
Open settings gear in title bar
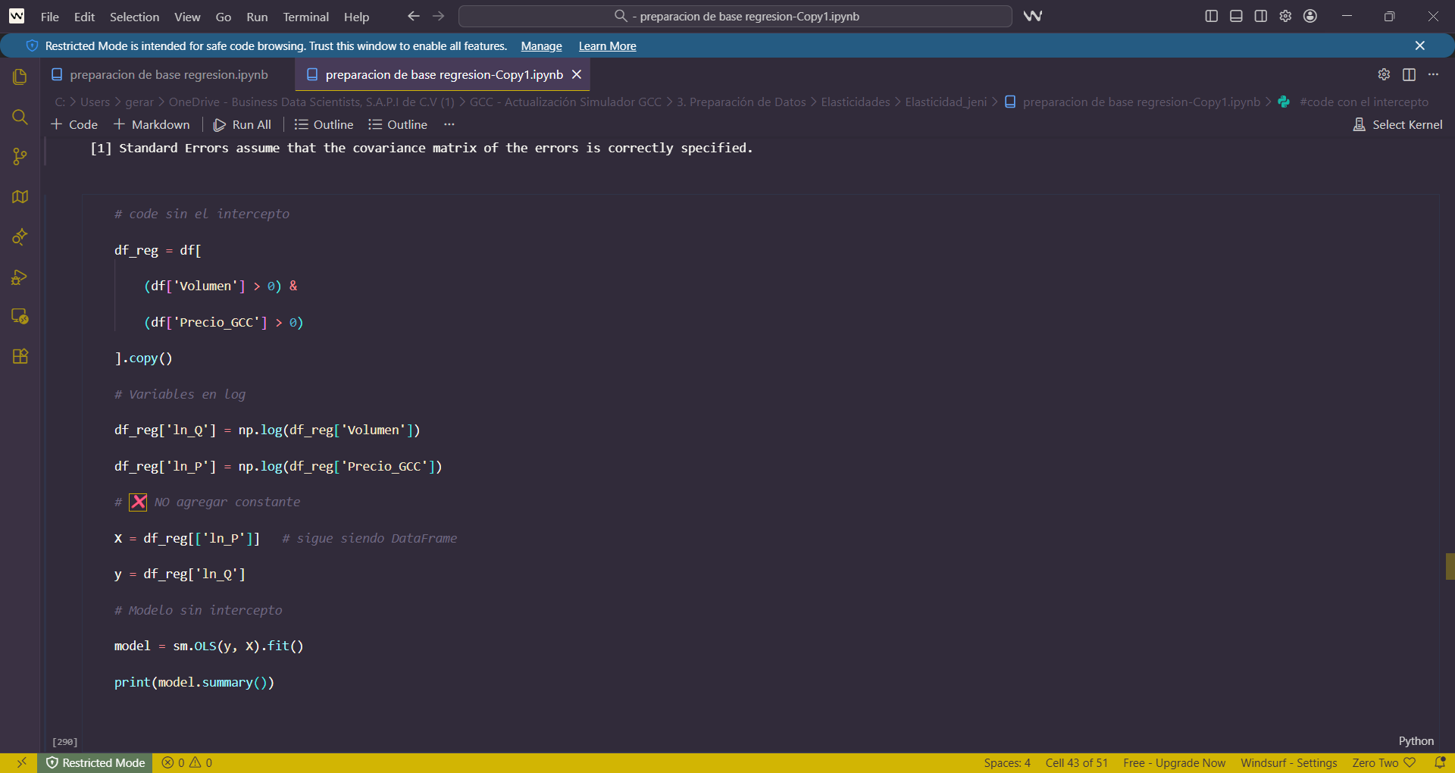[x=1285, y=16]
